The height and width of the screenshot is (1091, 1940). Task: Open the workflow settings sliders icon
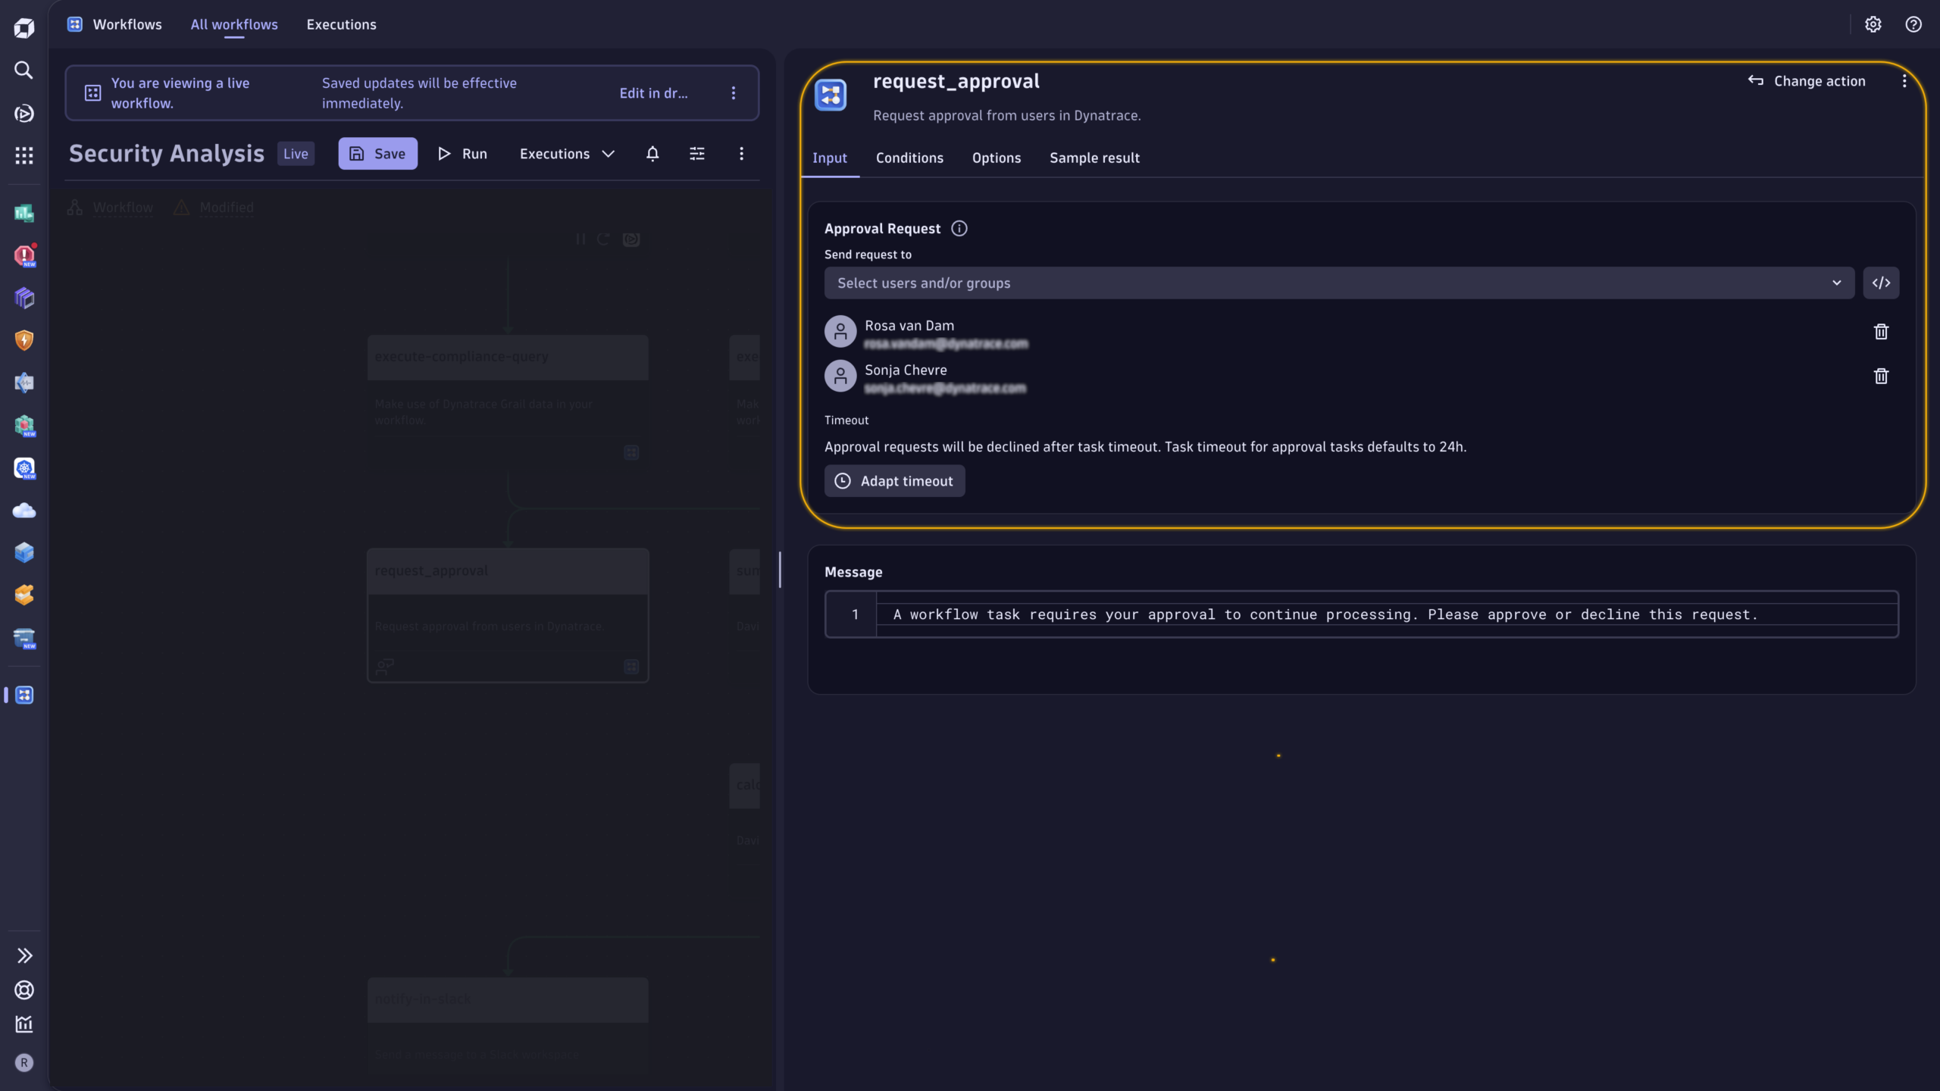pyautogui.click(x=696, y=153)
